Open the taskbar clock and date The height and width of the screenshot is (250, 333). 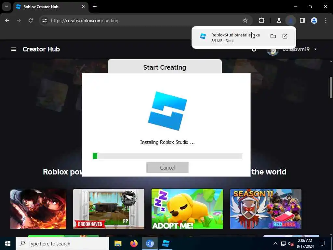click(305, 243)
